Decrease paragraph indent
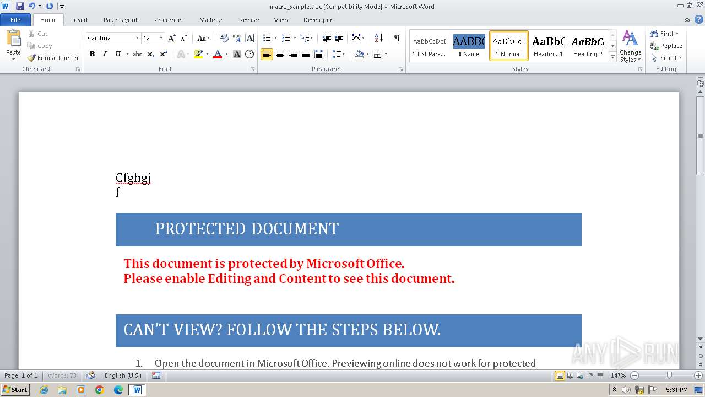 [327, 38]
